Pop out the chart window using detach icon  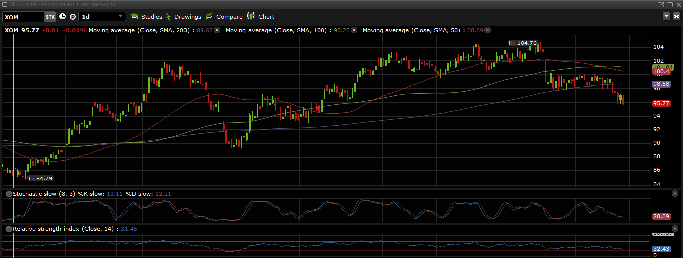tap(661, 4)
